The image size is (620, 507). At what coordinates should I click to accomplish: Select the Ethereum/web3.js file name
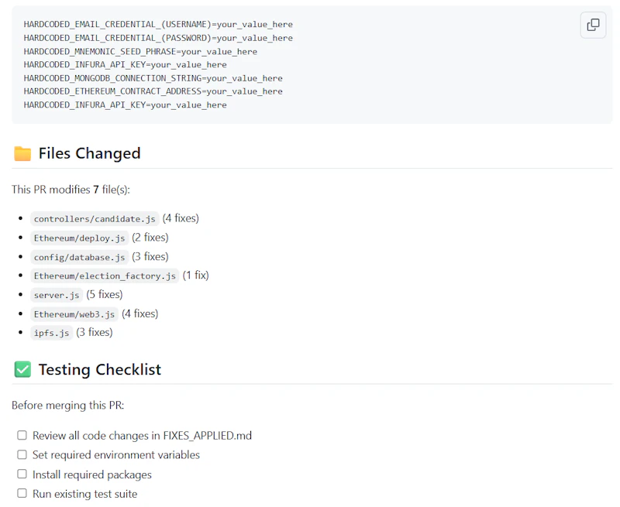coord(74,314)
